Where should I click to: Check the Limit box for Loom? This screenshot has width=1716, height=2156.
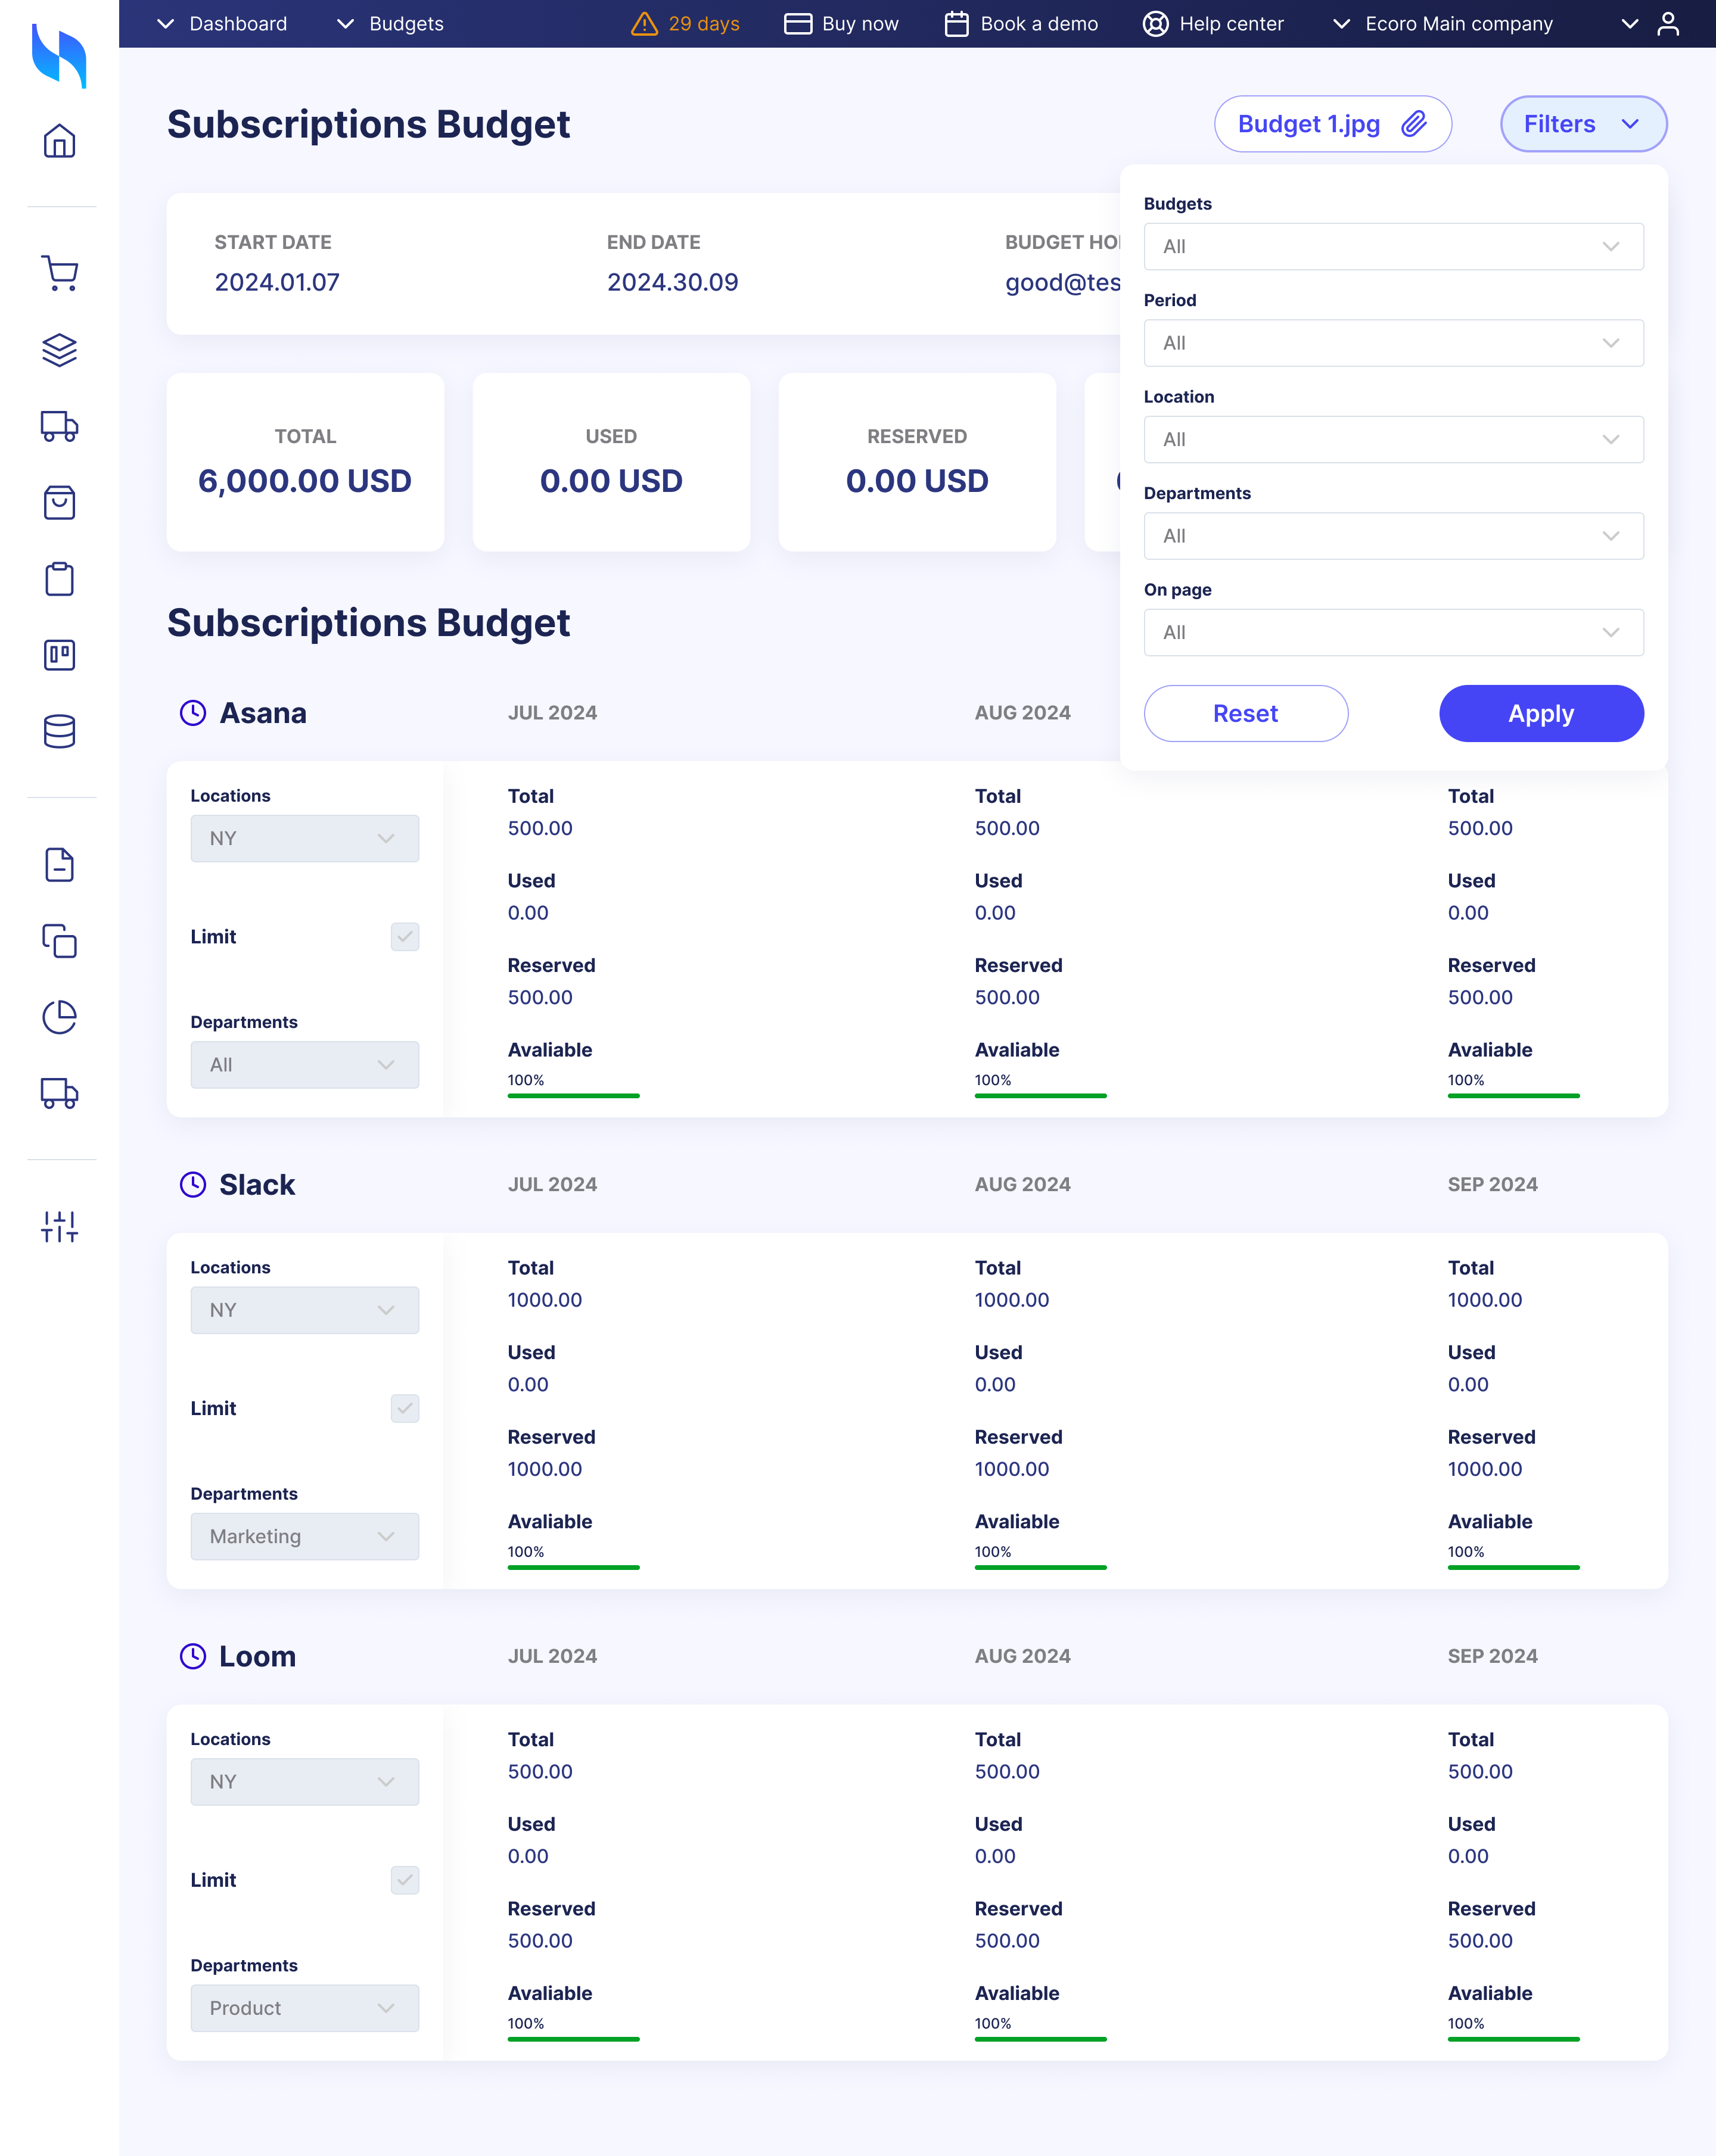tap(404, 1880)
